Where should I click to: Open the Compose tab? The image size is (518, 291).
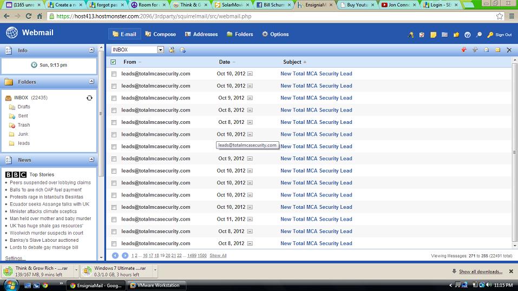160,34
